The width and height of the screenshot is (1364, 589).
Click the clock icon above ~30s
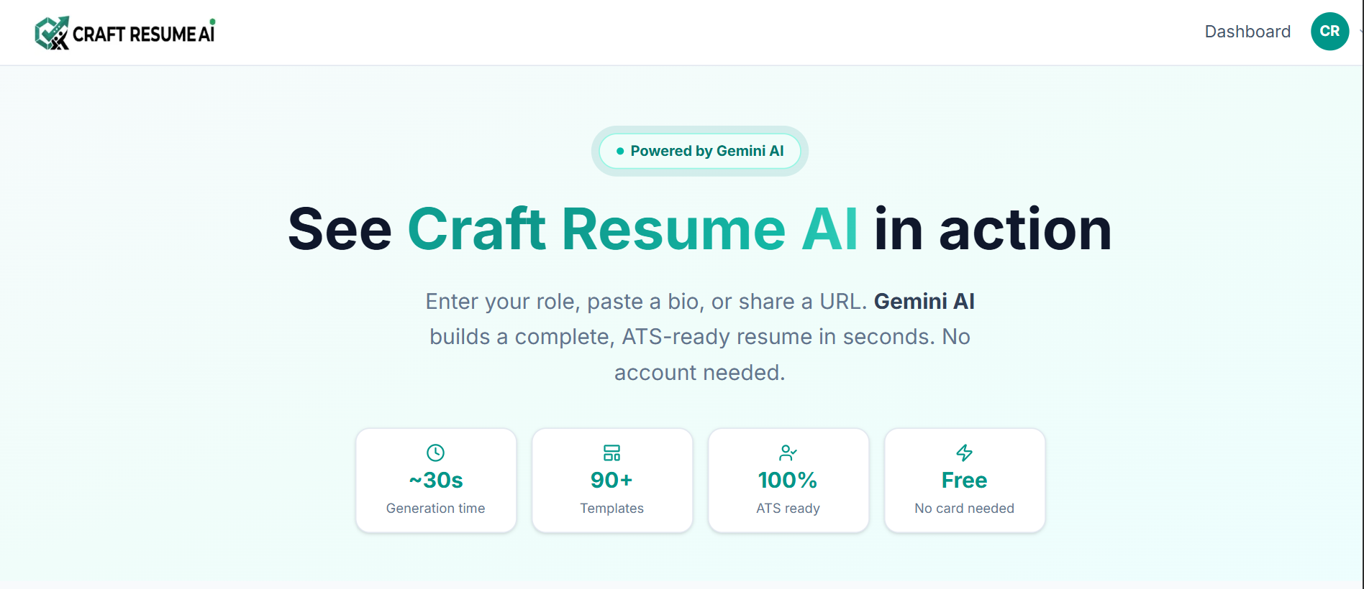436,453
